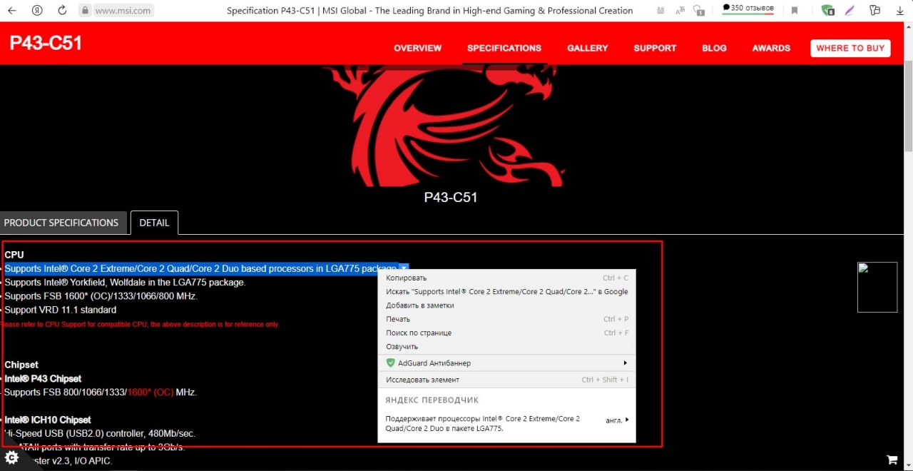Click text Supports FSB 1600* (OC)/1333/1066/800 MHz
This screenshot has width=913, height=471.
pyautogui.click(x=101, y=296)
